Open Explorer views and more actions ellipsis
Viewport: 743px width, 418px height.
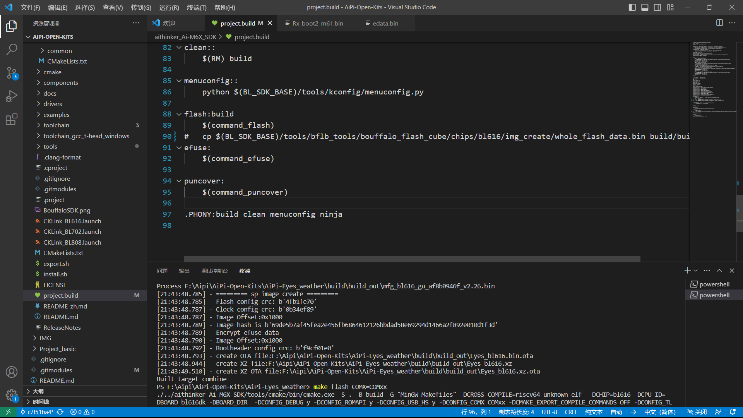click(136, 23)
